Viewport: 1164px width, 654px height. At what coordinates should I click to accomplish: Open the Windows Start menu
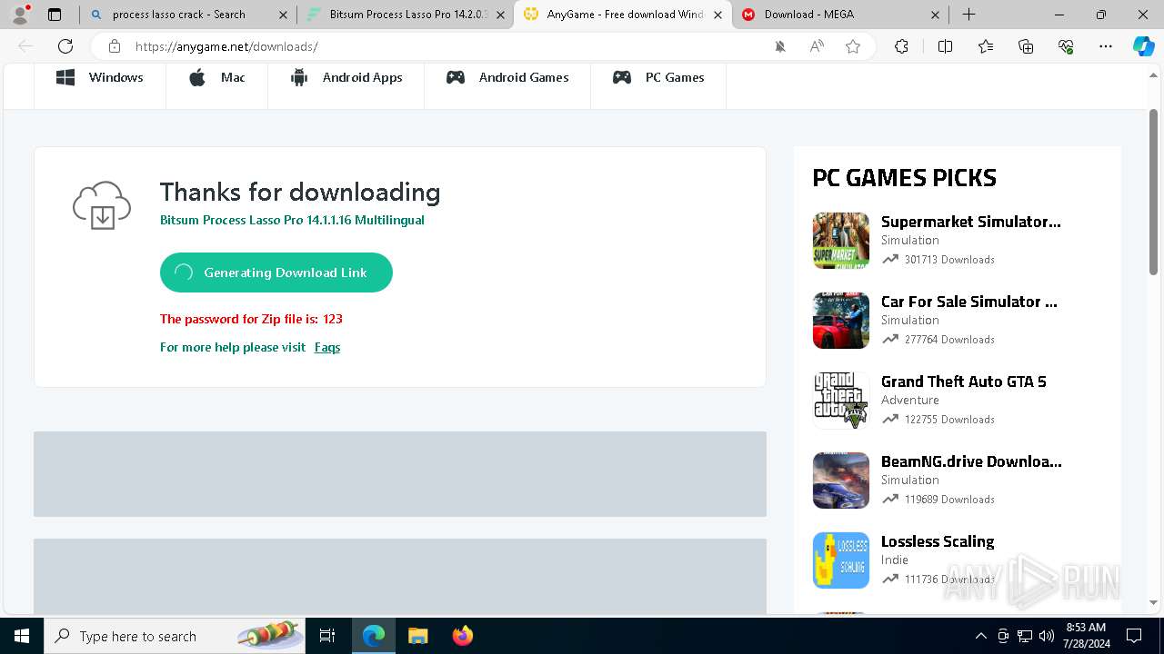pyautogui.click(x=22, y=636)
